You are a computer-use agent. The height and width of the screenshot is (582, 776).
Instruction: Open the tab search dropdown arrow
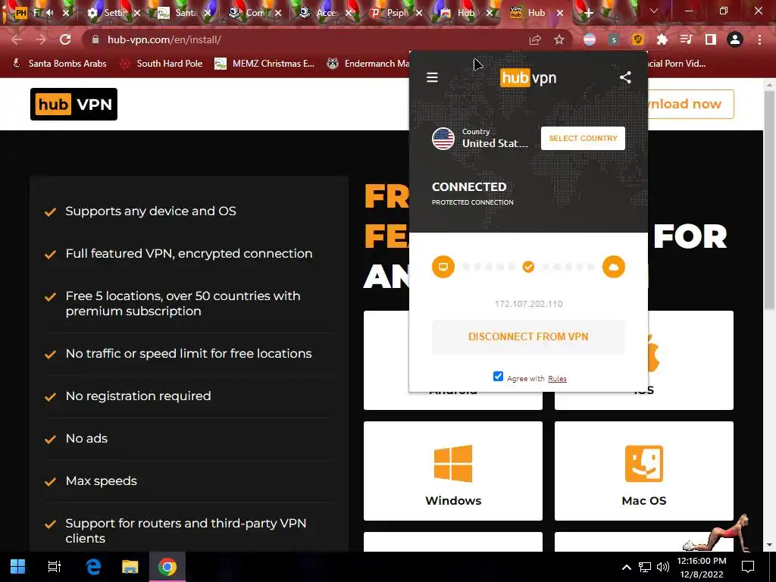pos(654,11)
